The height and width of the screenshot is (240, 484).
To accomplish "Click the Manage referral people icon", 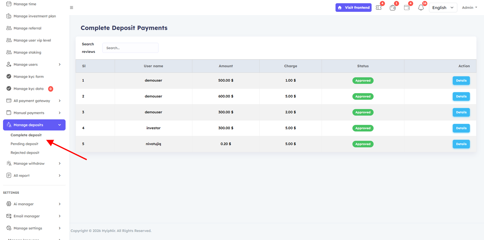I will pyautogui.click(x=9, y=28).
